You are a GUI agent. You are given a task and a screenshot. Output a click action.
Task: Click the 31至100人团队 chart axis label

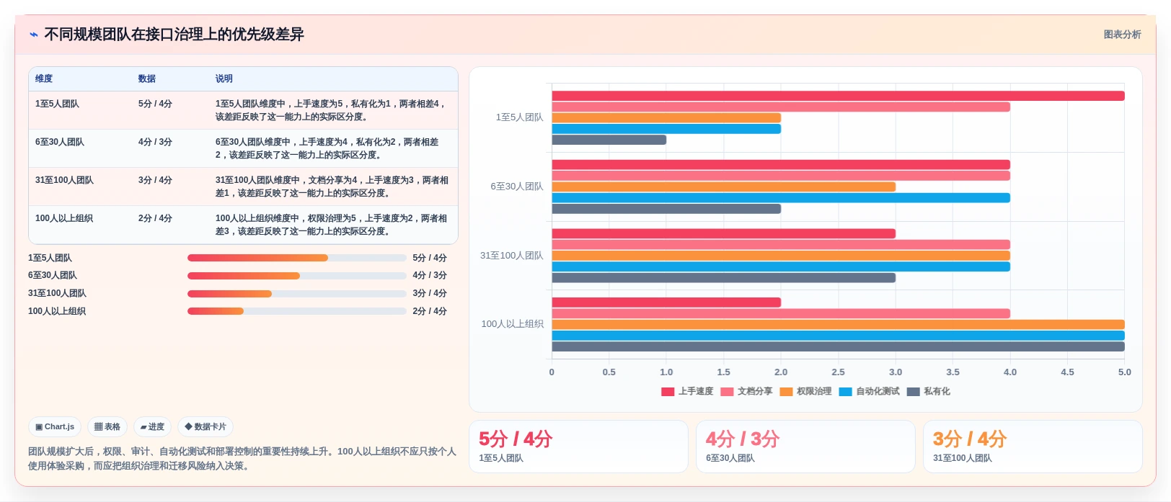point(511,256)
